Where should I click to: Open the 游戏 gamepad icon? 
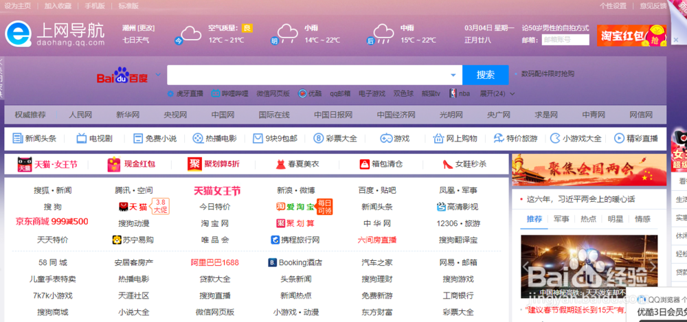pos(385,139)
